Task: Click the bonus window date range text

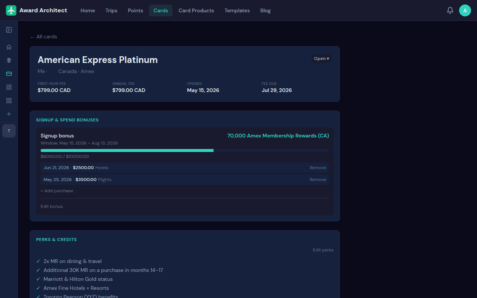Action: click(x=79, y=143)
